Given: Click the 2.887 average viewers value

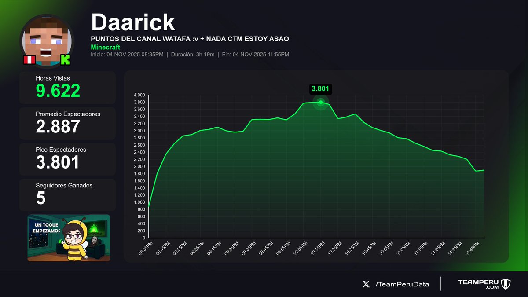Looking at the screenshot, I should point(58,127).
